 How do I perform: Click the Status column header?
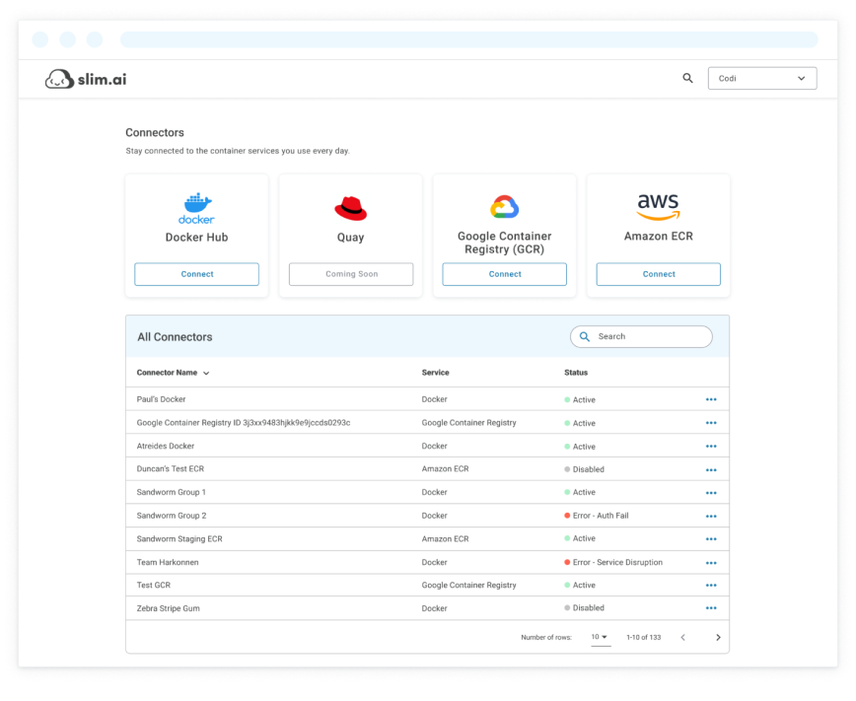[x=576, y=373]
